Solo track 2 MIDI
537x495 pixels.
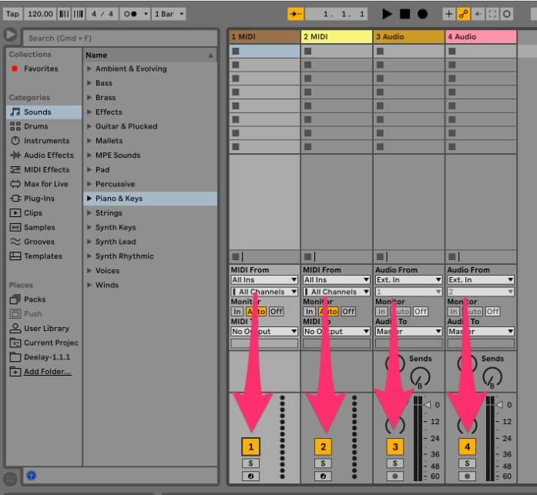[x=323, y=463]
